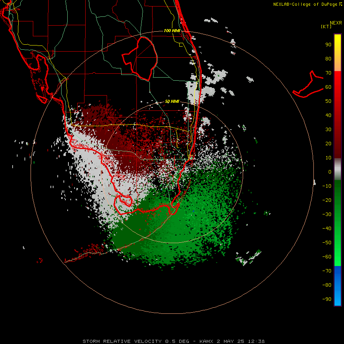
Task: Click the 80 value on velocity scale
Action: point(328,58)
